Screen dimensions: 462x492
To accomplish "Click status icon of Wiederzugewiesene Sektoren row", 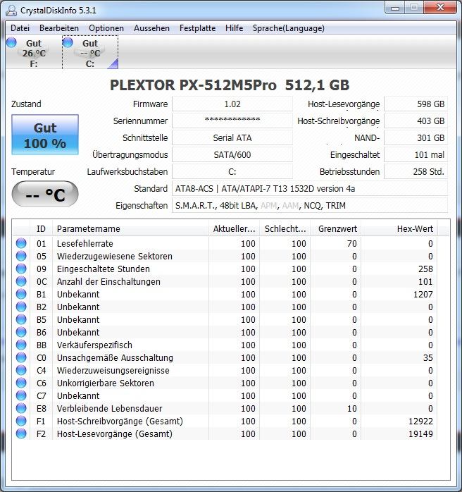I will tap(21, 256).
